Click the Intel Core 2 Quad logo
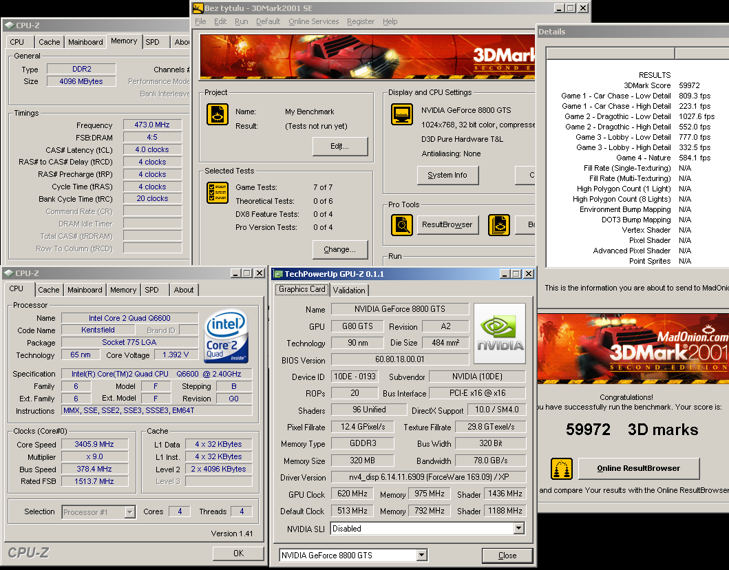The image size is (729, 570). (x=226, y=336)
